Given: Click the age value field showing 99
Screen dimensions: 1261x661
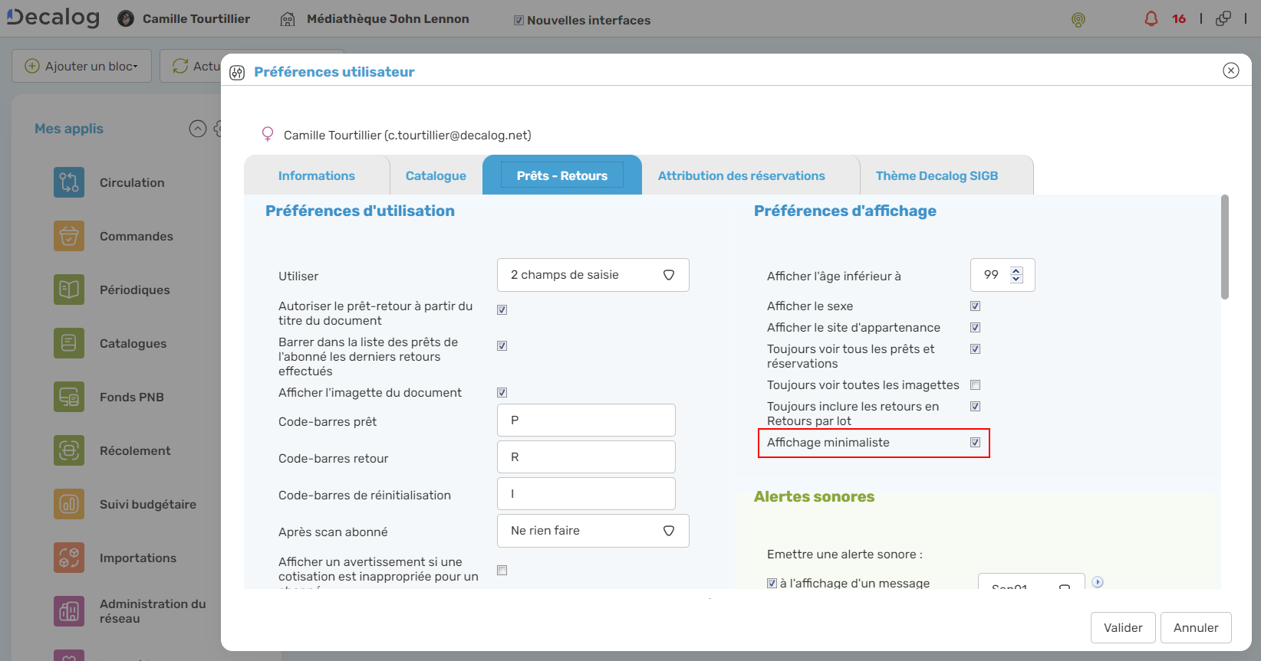Looking at the screenshot, I should tap(1003, 275).
